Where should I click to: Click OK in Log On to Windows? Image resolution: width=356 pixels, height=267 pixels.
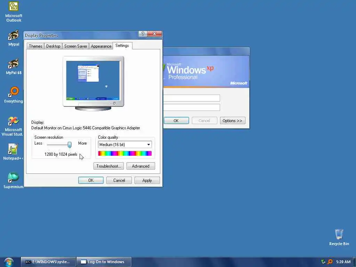pos(176,121)
